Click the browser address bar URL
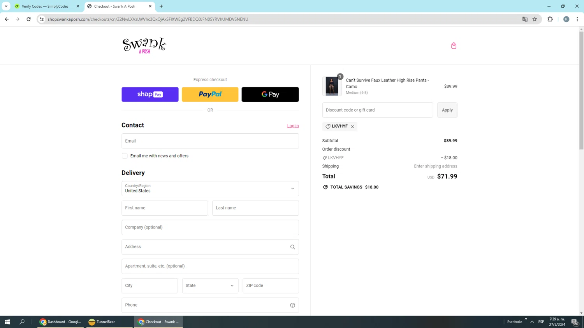584x328 pixels. pos(148,19)
